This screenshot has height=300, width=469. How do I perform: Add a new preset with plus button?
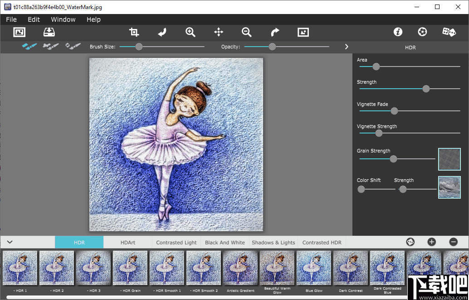[x=431, y=242]
